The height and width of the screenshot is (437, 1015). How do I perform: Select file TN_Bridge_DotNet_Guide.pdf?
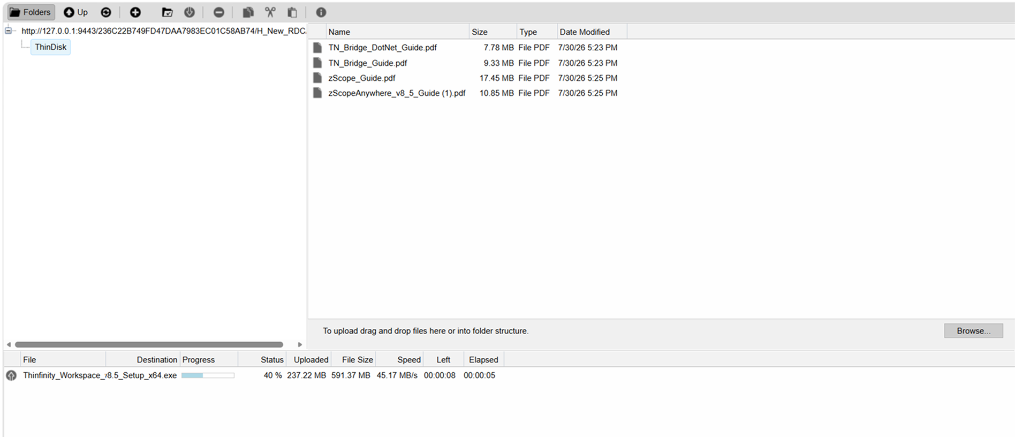(x=383, y=48)
